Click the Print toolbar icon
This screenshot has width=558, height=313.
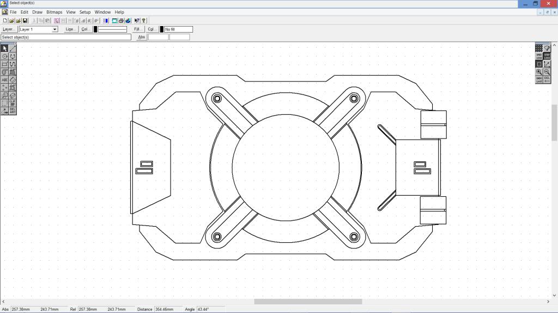(121, 21)
